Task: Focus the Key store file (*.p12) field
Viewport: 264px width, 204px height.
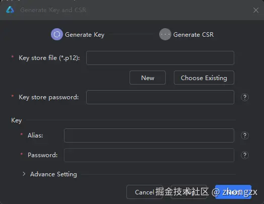Action: point(160,58)
